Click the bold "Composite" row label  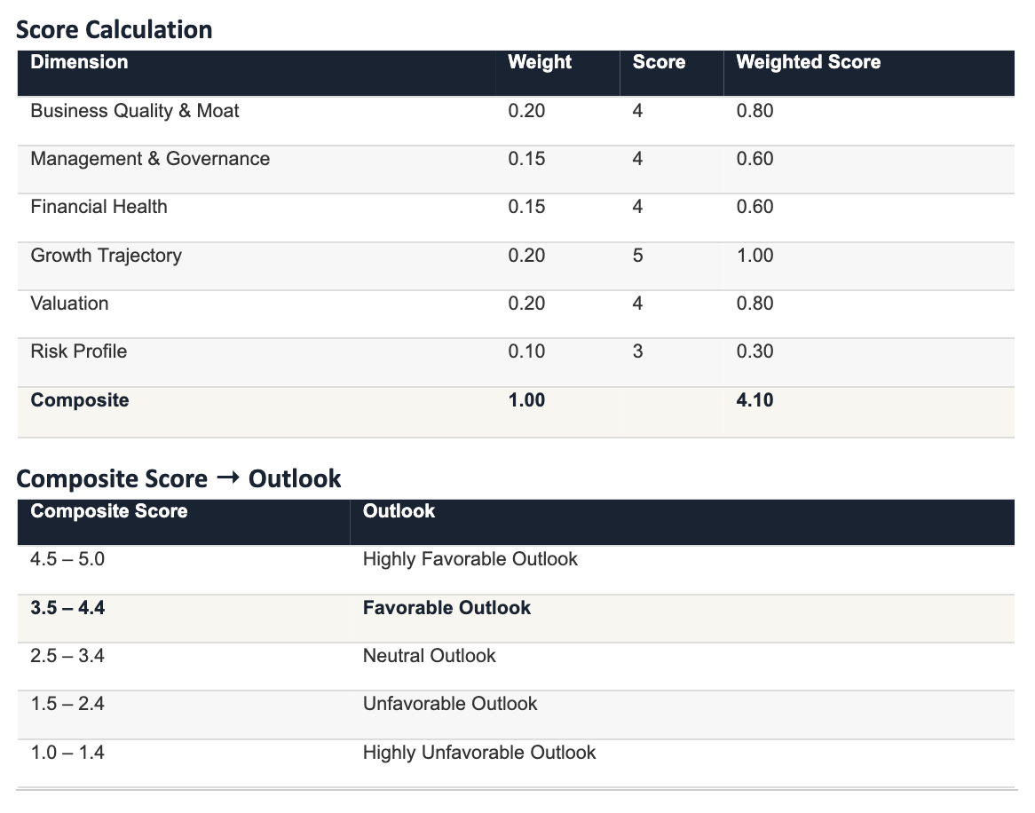click(x=80, y=400)
